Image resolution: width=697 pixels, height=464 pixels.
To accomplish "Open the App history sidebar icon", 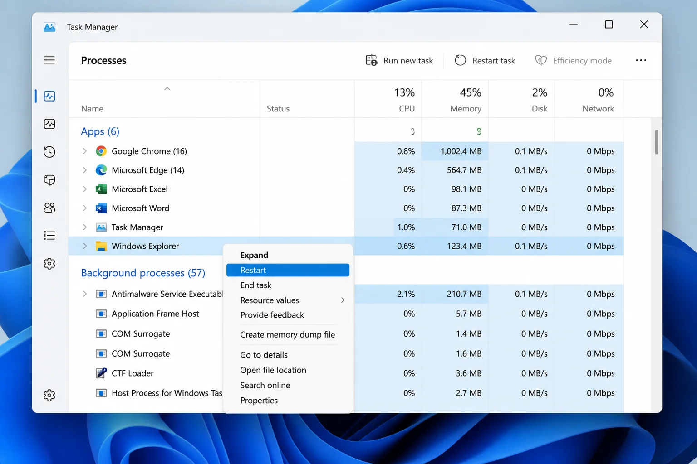I will (x=49, y=152).
